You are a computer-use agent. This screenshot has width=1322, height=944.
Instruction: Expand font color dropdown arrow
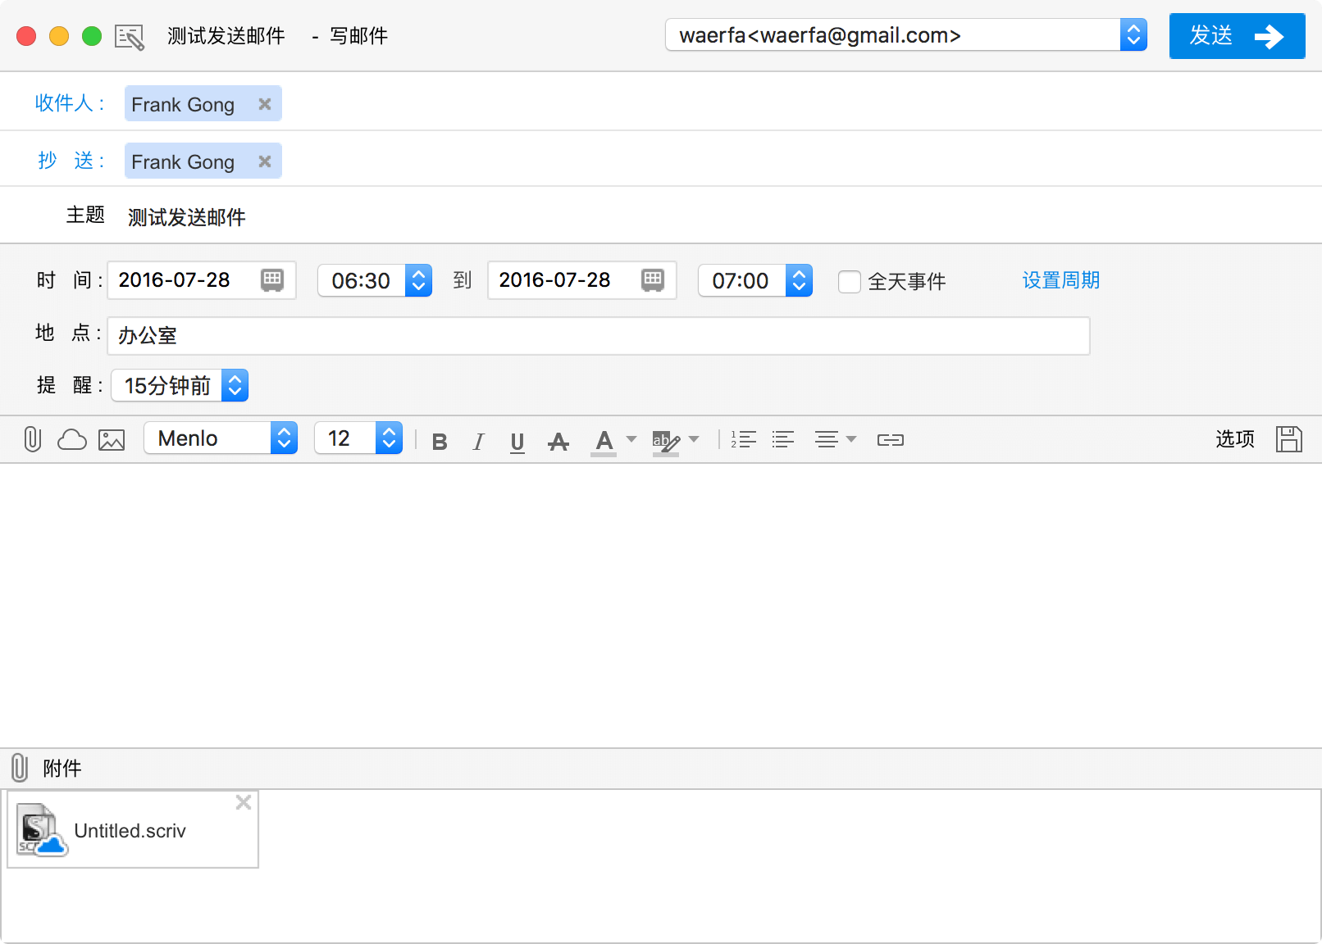click(x=631, y=439)
